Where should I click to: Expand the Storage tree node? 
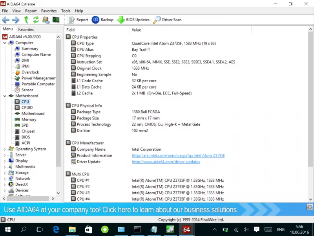coord(5,173)
